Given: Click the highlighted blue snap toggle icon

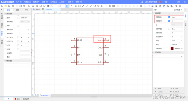Looking at the screenshot, I should [x=67, y=6].
